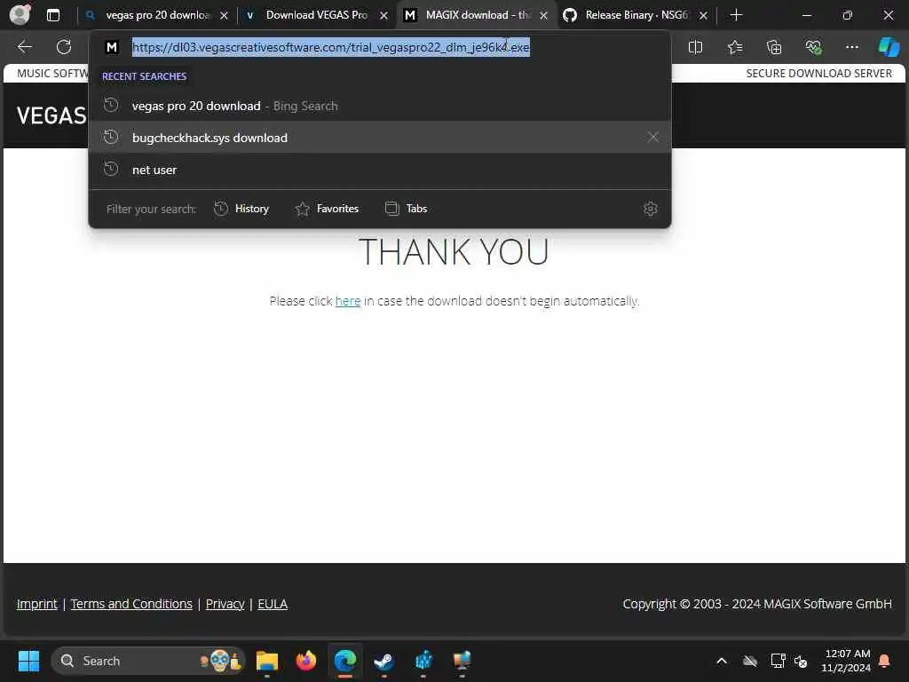Refresh the current page
This screenshot has width=909, height=682.
[64, 47]
